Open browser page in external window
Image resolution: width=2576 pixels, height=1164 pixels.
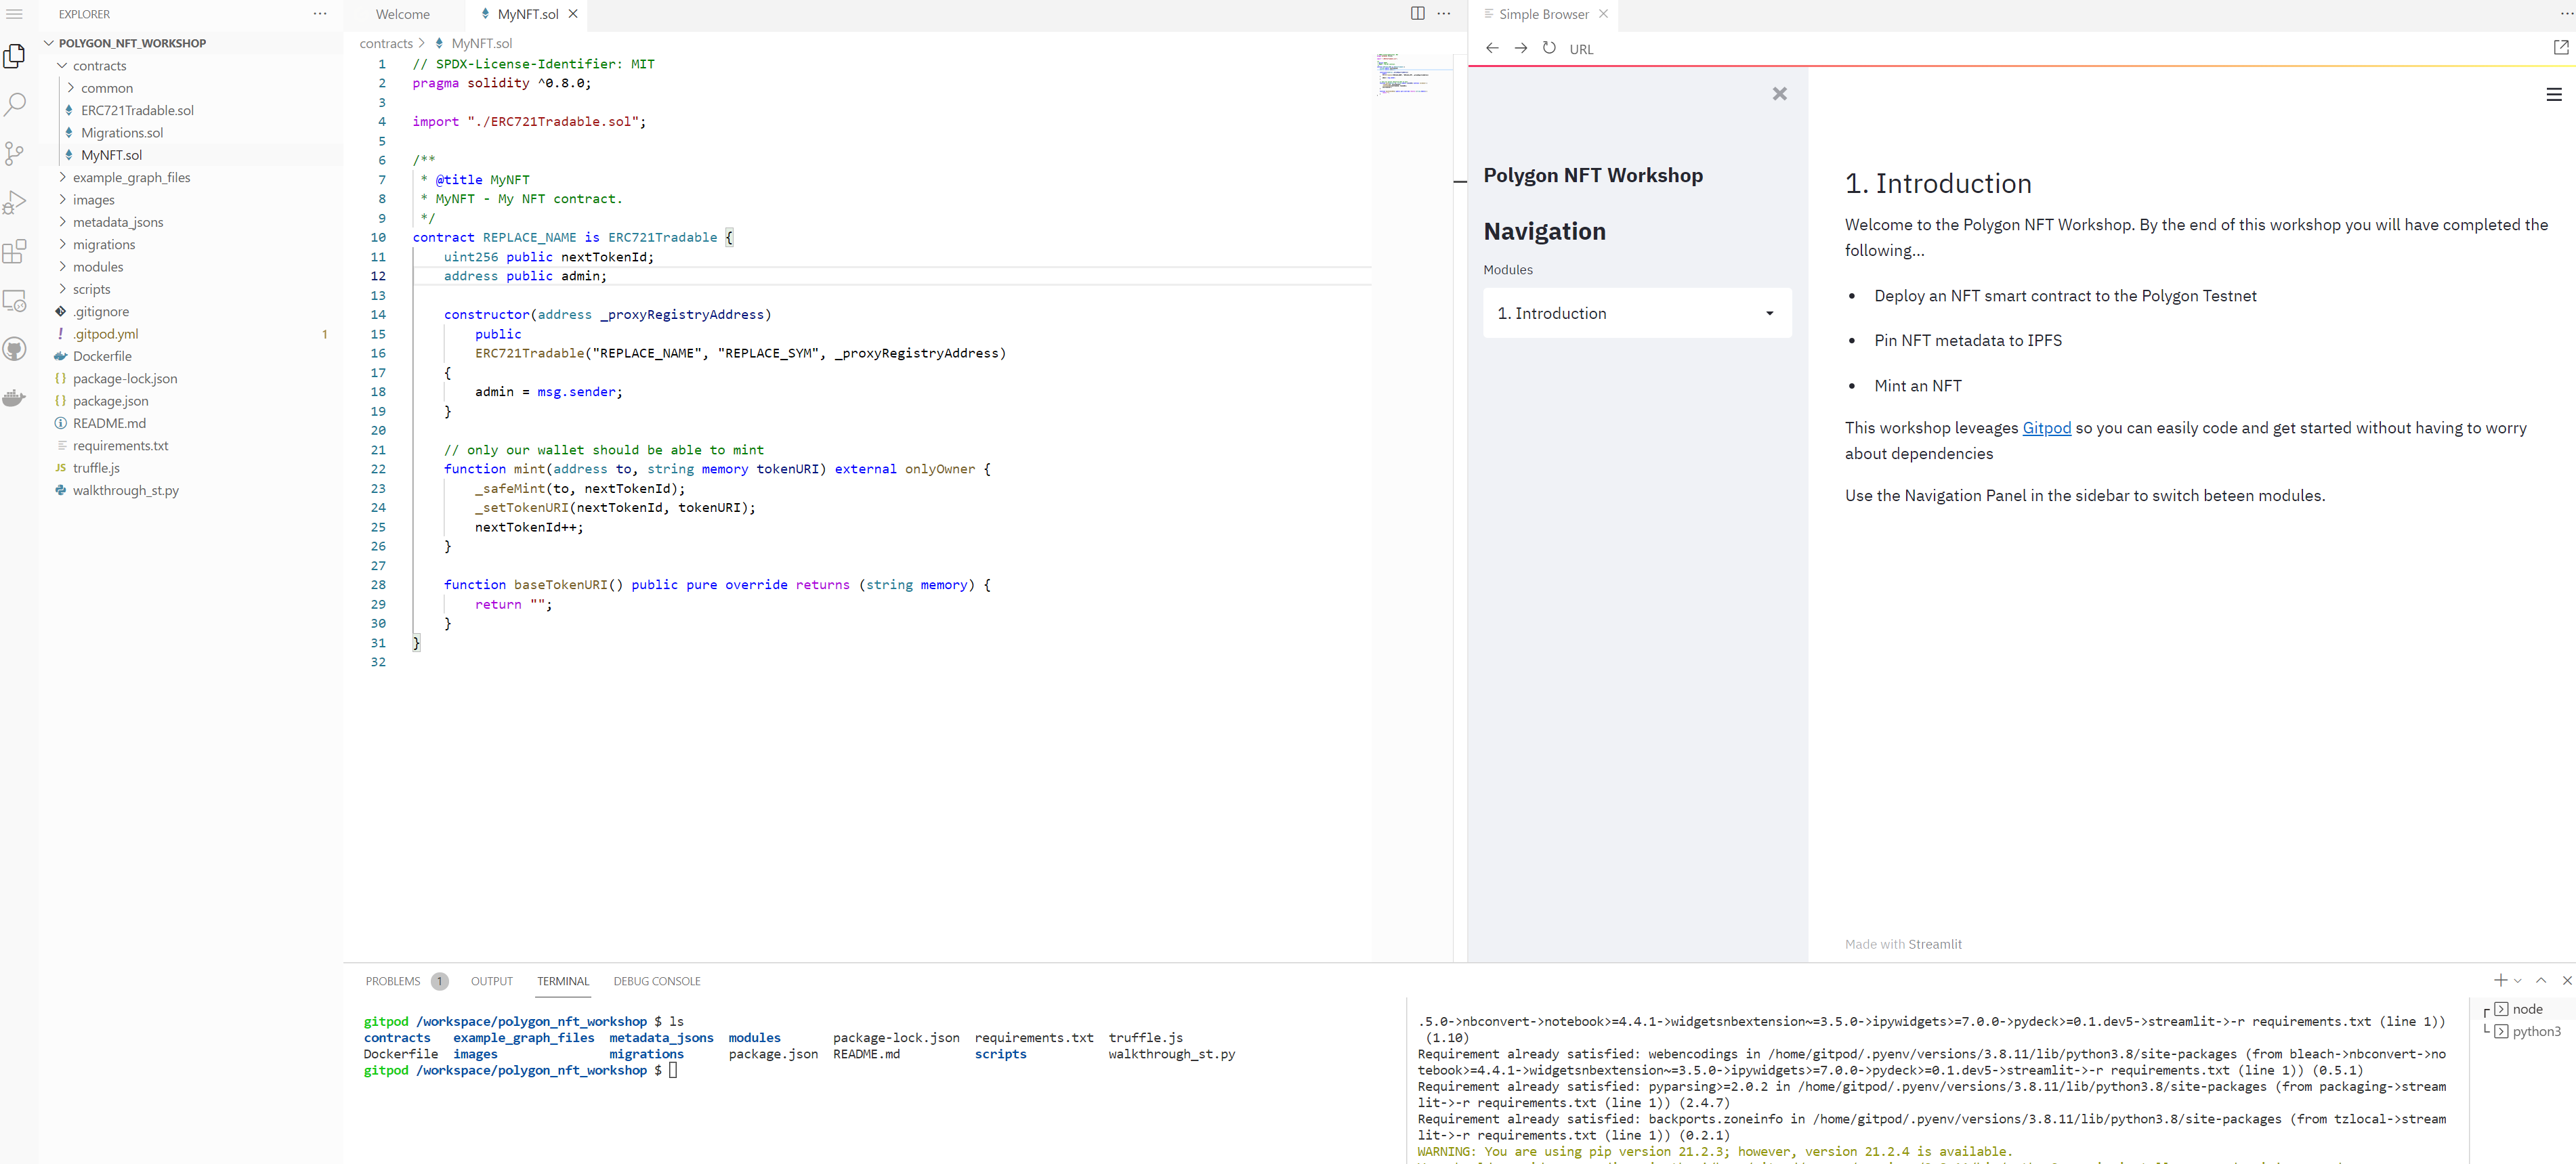pos(2560,48)
